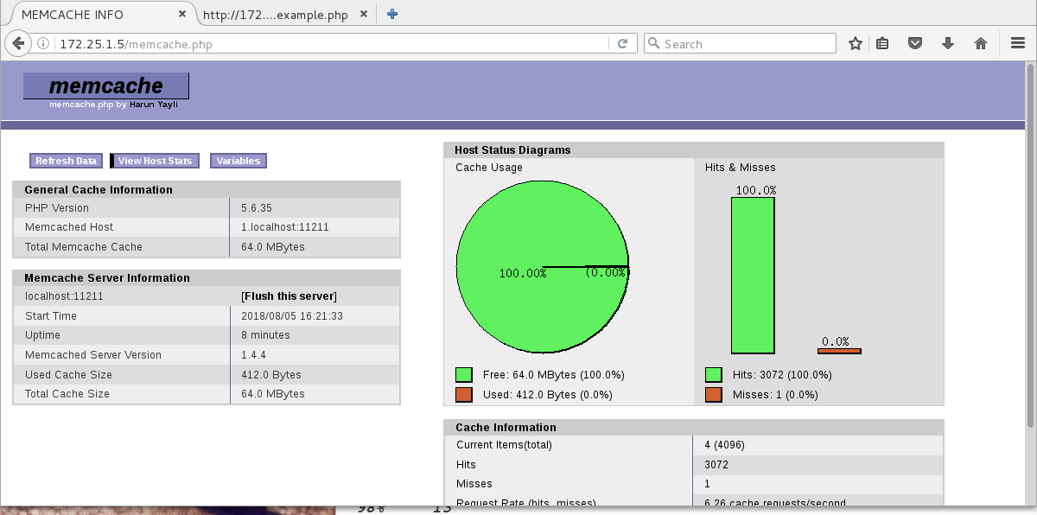Click the Uptime value 8 minutes
Viewport: 1037px width, 515px height.
(265, 335)
